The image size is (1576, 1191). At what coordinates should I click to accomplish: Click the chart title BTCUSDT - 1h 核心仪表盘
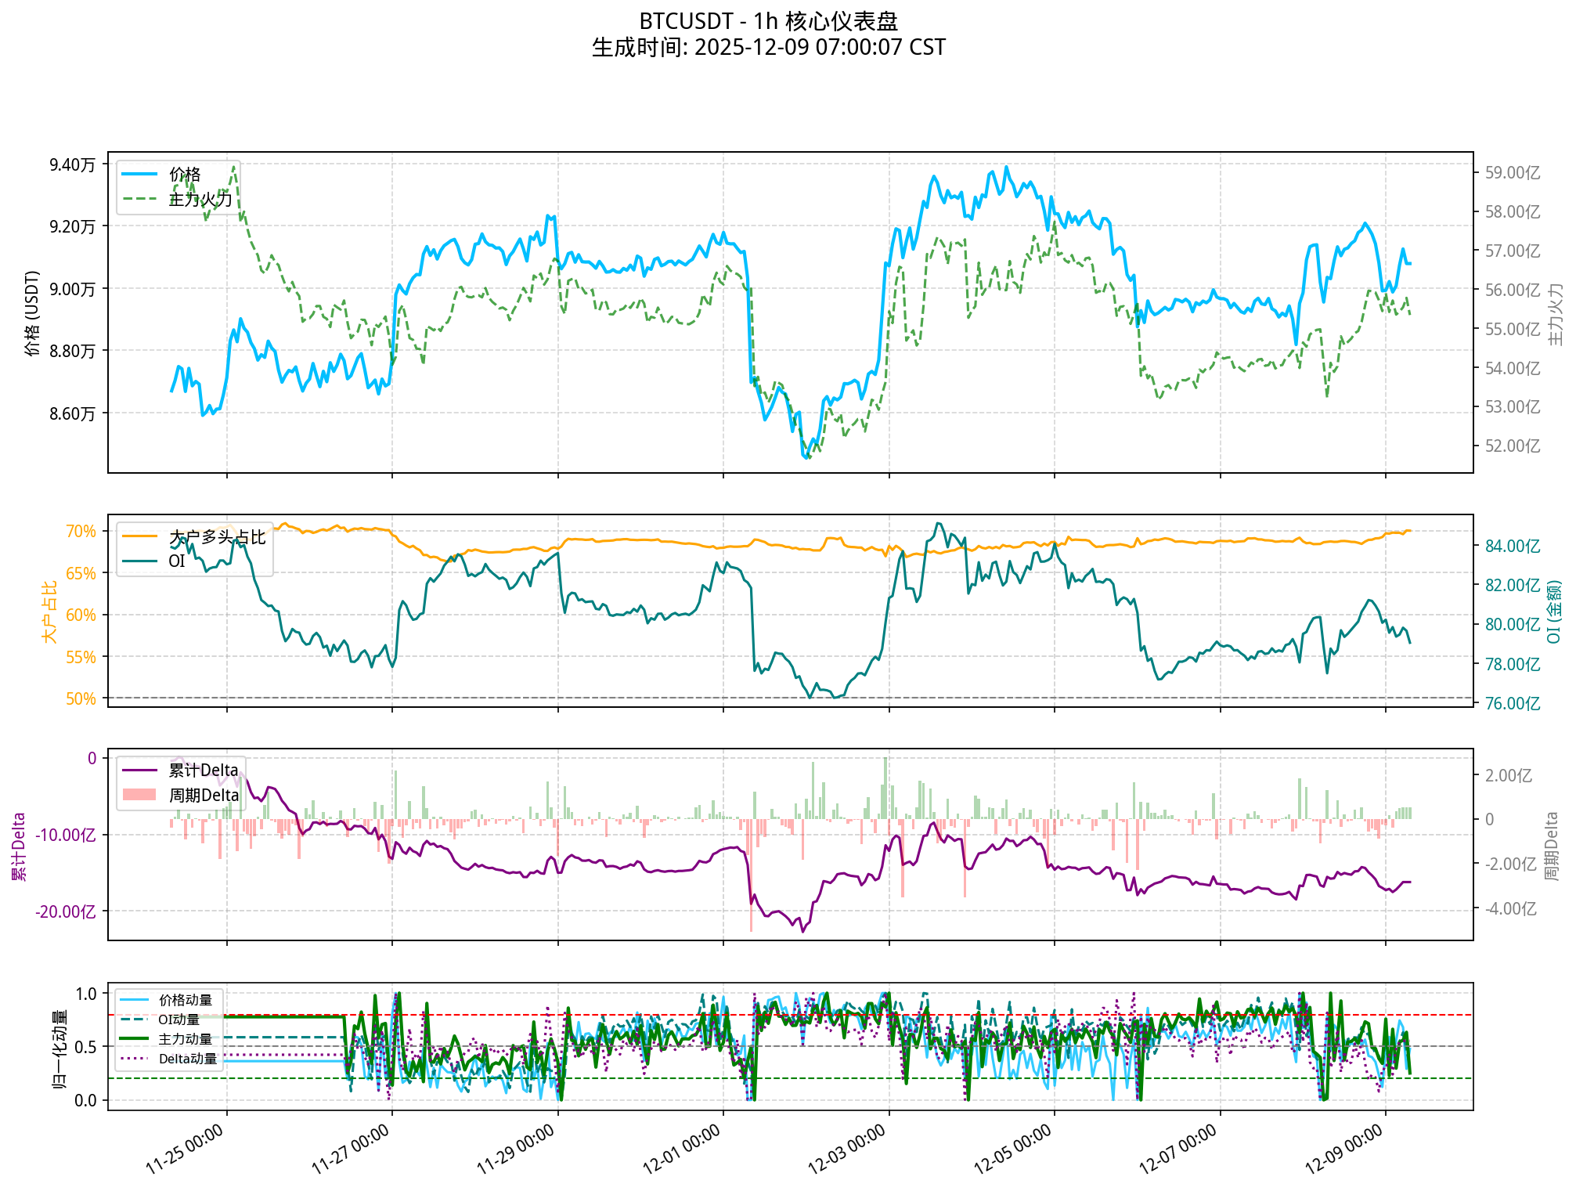(768, 21)
